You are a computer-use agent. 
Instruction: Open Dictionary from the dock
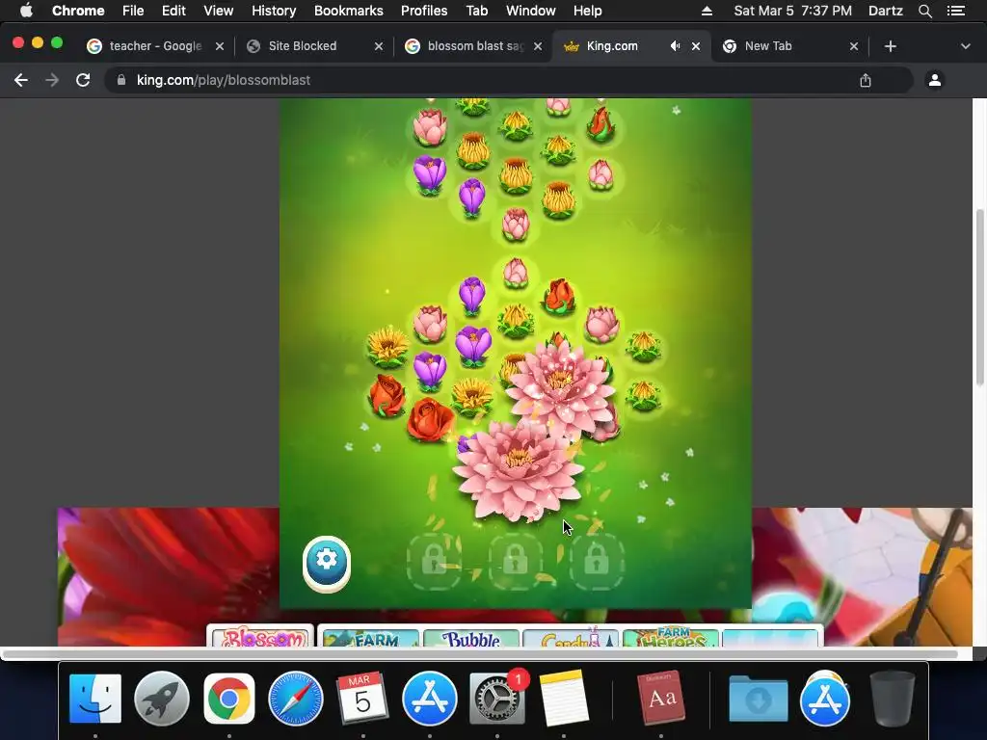(661, 699)
